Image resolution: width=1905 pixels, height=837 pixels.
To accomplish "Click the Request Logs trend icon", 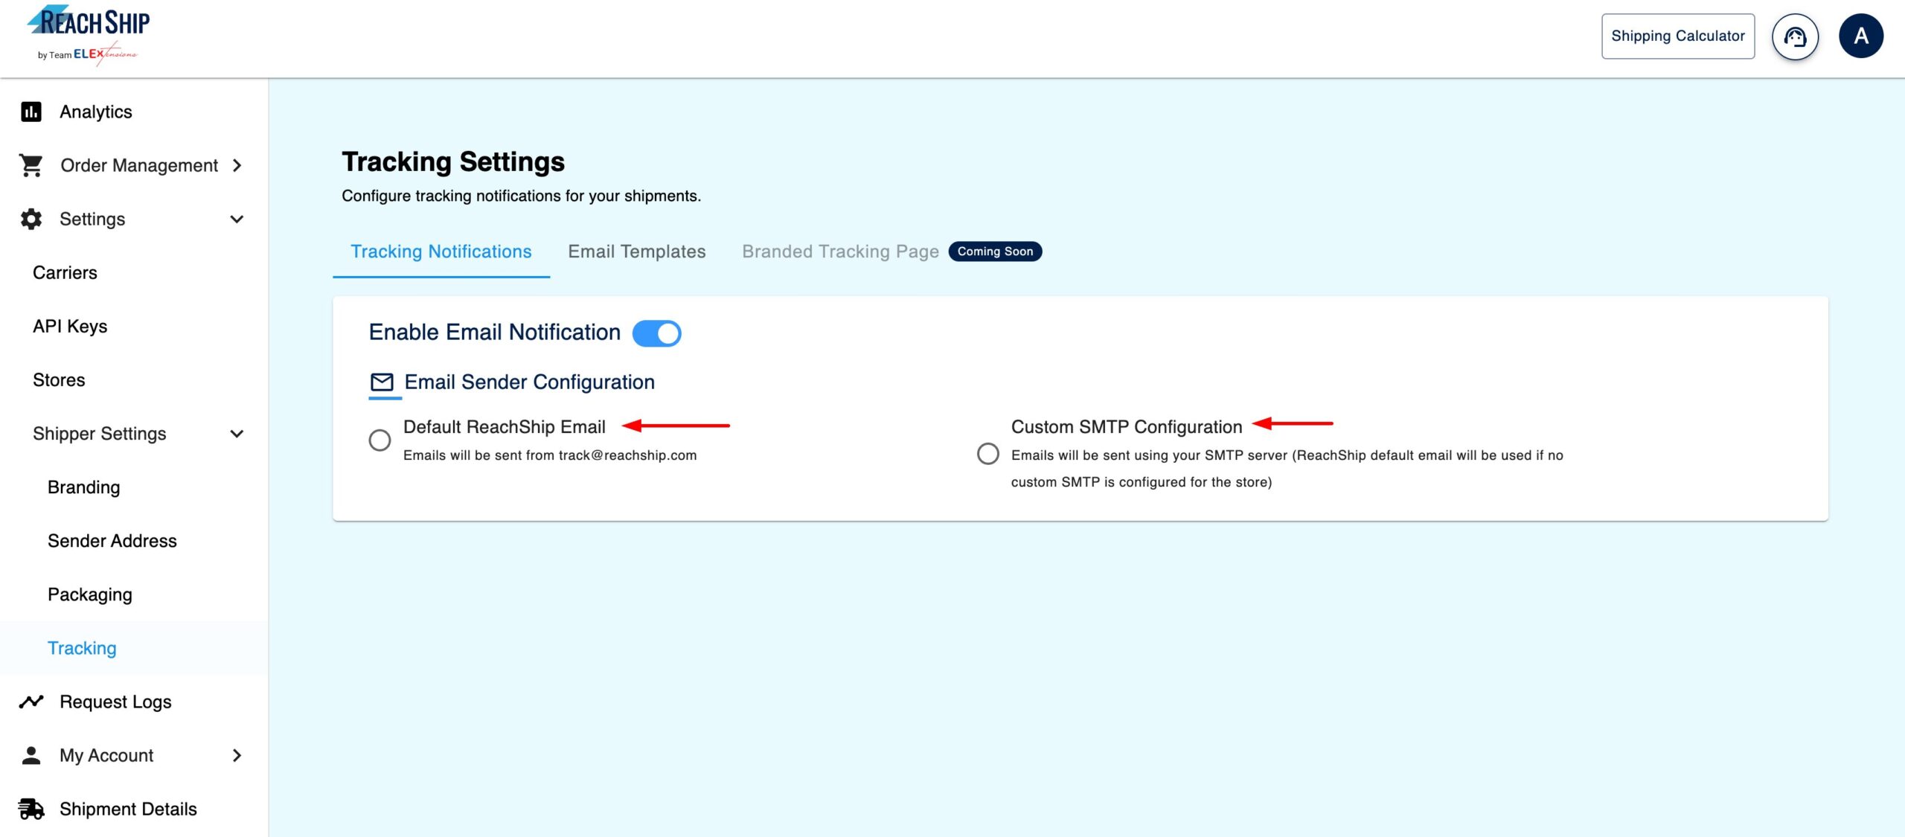I will tap(31, 702).
